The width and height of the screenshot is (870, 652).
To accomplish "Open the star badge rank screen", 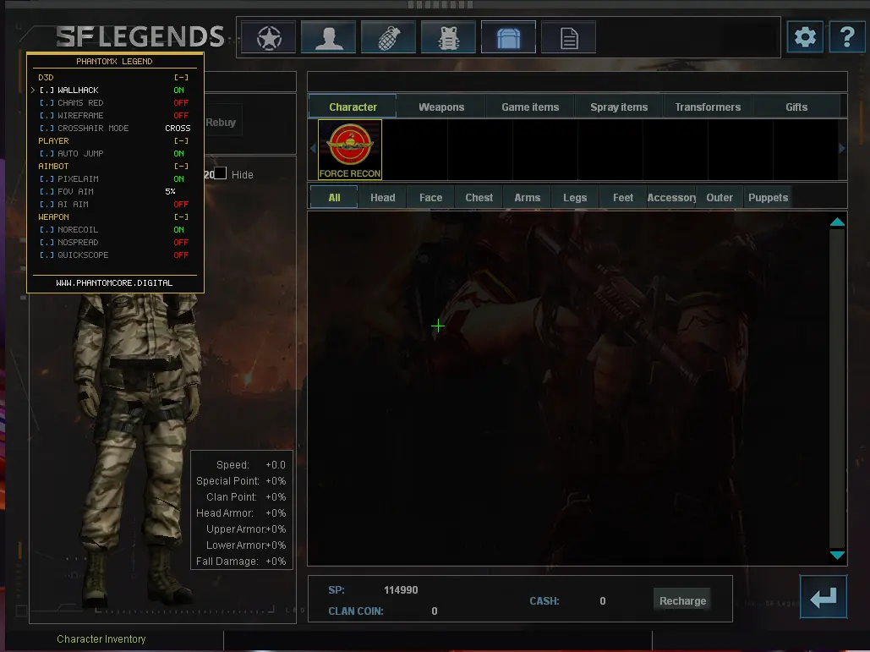I will [269, 38].
